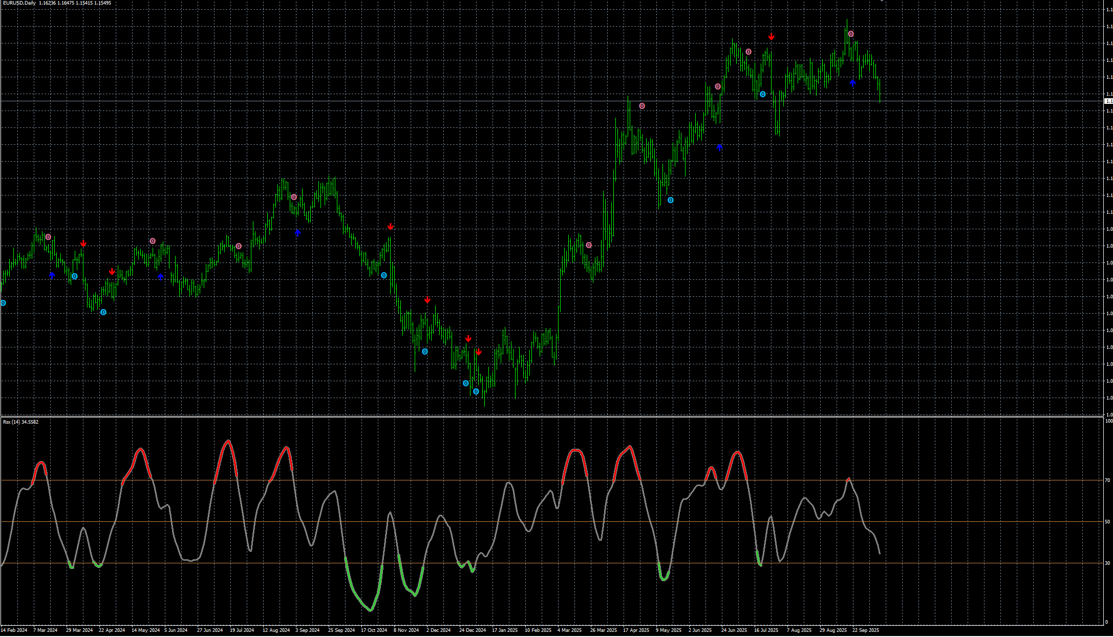This screenshot has height=637, width=1113.
Task: Click the 100 label atop the Rsx scale
Action: [1108, 421]
